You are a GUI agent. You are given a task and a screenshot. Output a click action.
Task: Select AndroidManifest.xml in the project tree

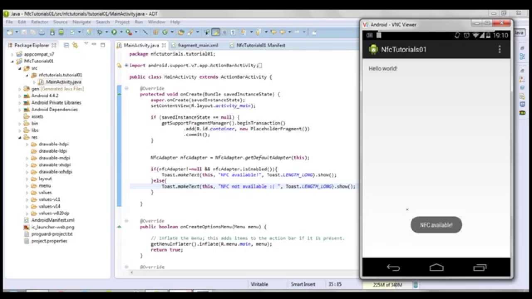pyautogui.click(x=53, y=220)
